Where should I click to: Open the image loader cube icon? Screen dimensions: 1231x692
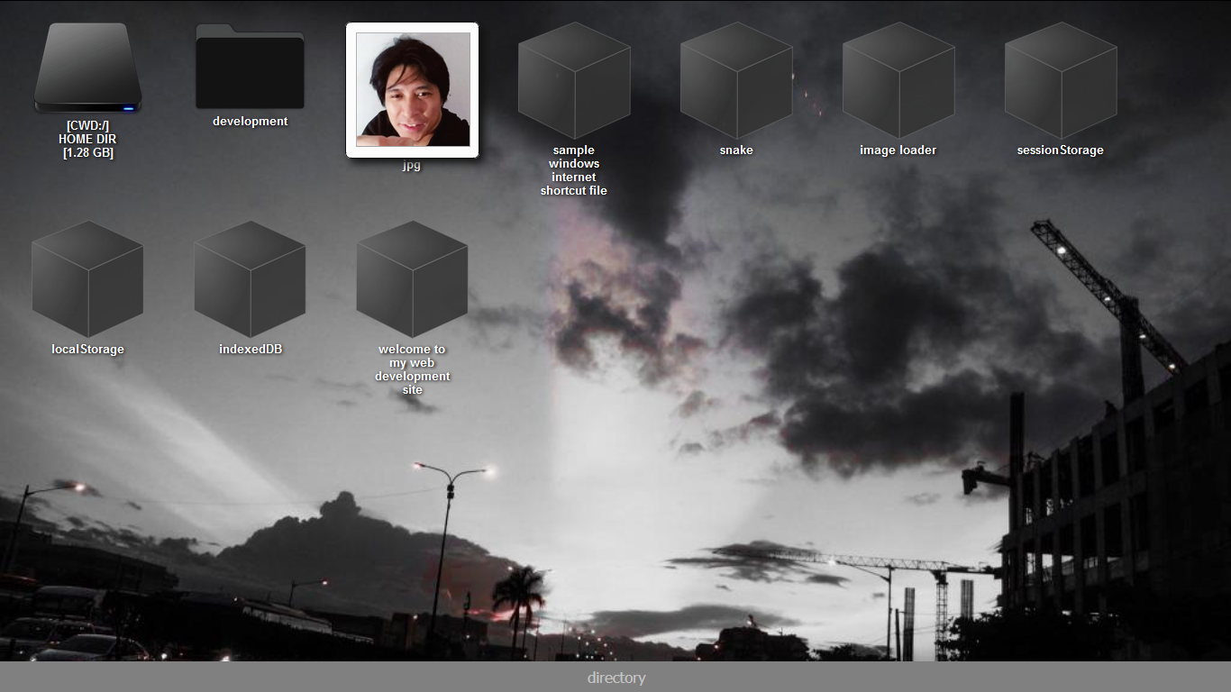(x=898, y=80)
